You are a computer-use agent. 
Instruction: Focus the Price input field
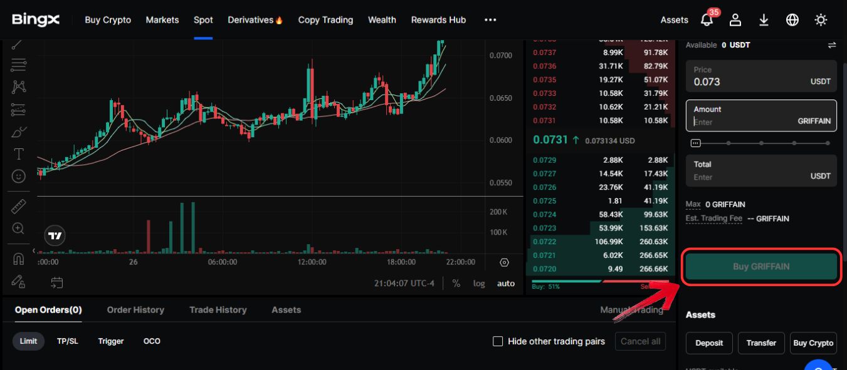click(761, 76)
